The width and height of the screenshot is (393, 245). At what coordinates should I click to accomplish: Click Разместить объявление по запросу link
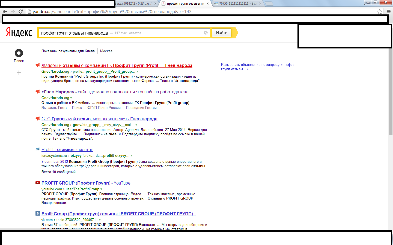tap(257, 67)
